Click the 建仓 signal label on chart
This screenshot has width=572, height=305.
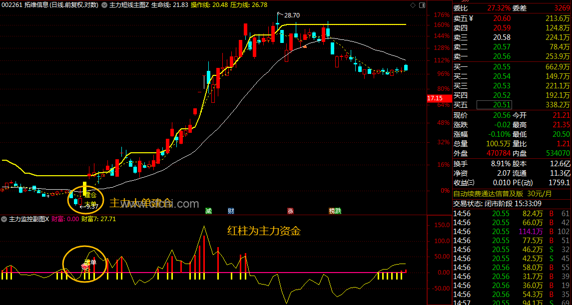pos(90,196)
